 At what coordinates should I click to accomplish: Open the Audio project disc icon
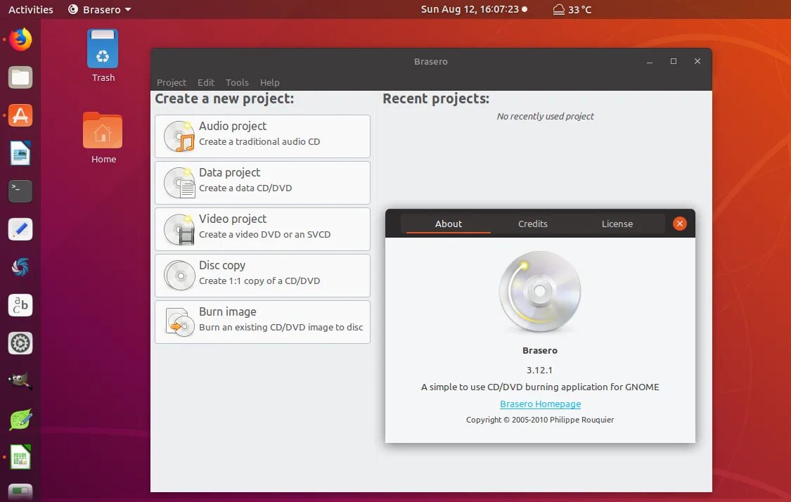coord(179,136)
